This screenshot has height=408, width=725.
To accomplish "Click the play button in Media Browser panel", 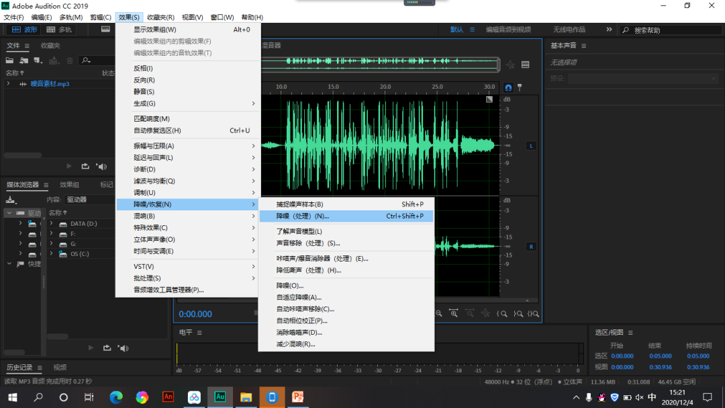I will pos(91,348).
